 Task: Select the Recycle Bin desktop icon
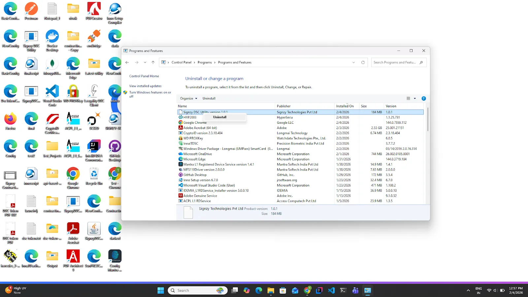(94, 176)
